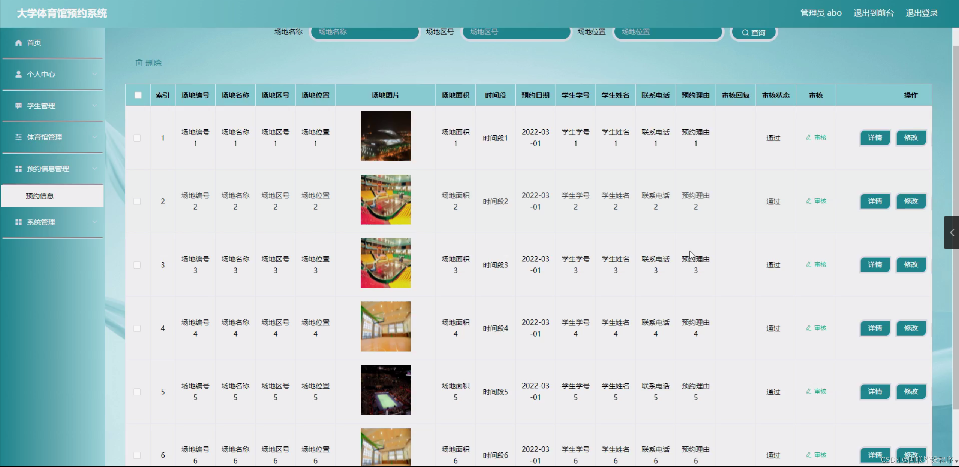Select the checkbox for row 4
Viewport: 959px width, 467px height.
(137, 328)
